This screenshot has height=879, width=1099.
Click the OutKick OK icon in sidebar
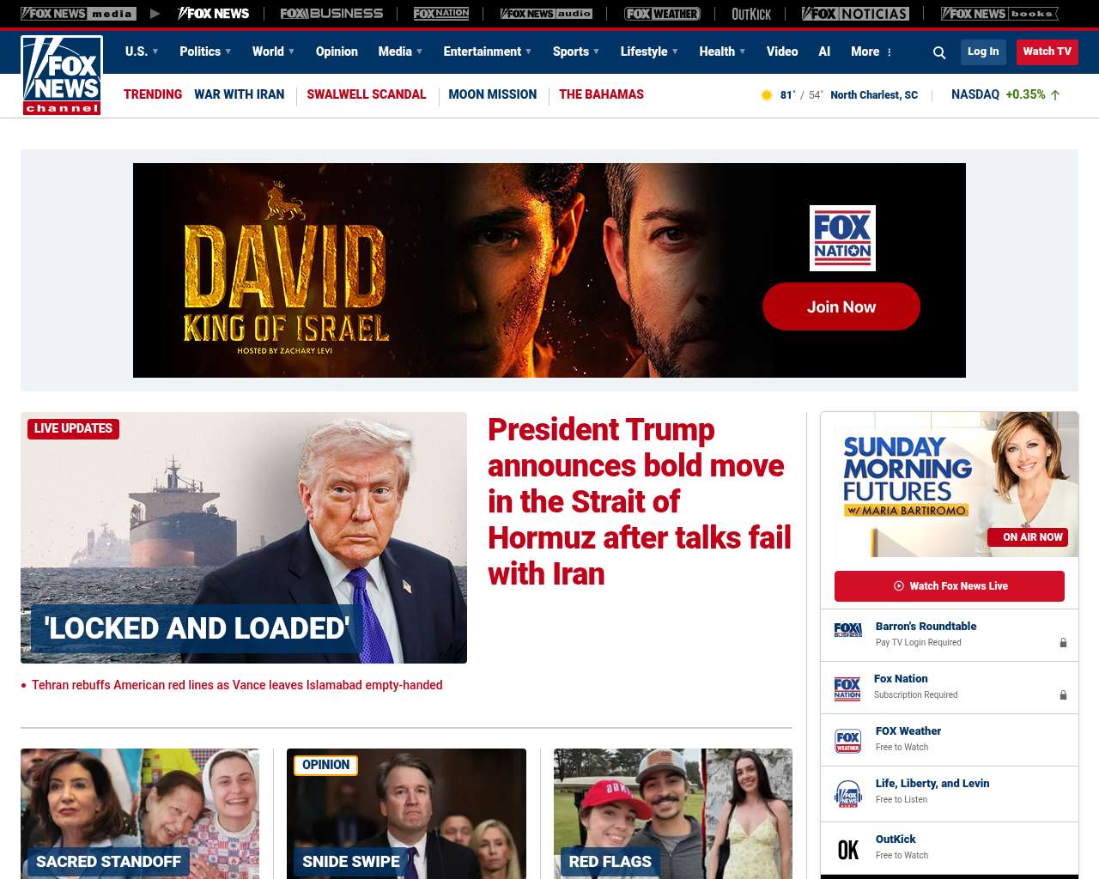point(848,850)
